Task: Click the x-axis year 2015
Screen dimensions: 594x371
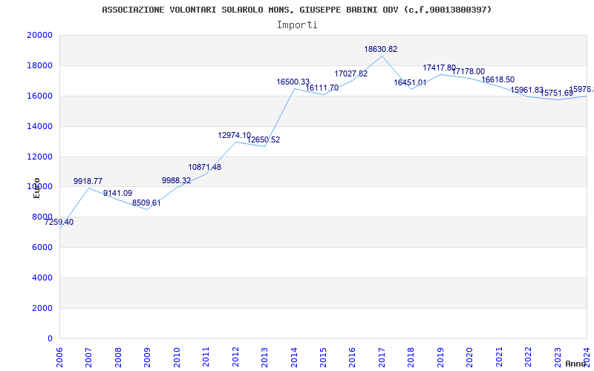Action: click(323, 357)
